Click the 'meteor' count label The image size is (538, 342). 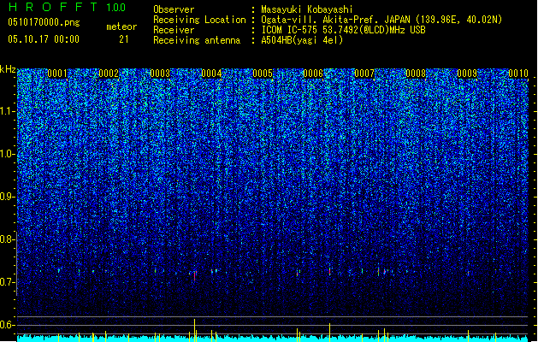121,27
